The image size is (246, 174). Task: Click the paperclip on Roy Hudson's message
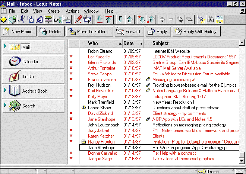pyautogui.click(x=148, y=85)
